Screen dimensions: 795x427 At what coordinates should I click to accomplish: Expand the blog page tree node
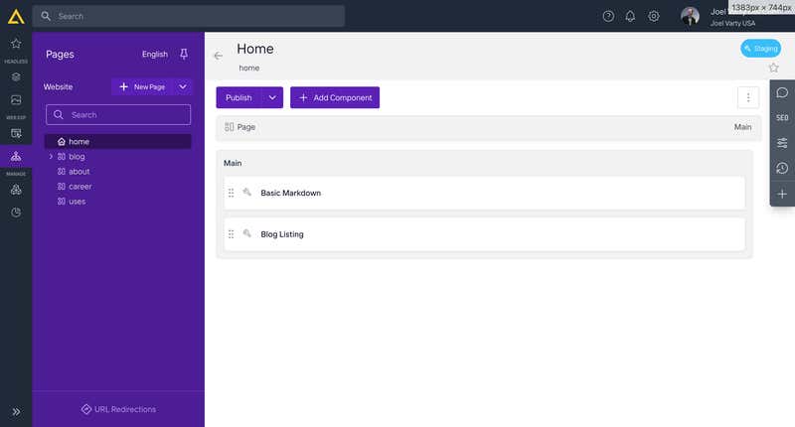pyautogui.click(x=51, y=157)
